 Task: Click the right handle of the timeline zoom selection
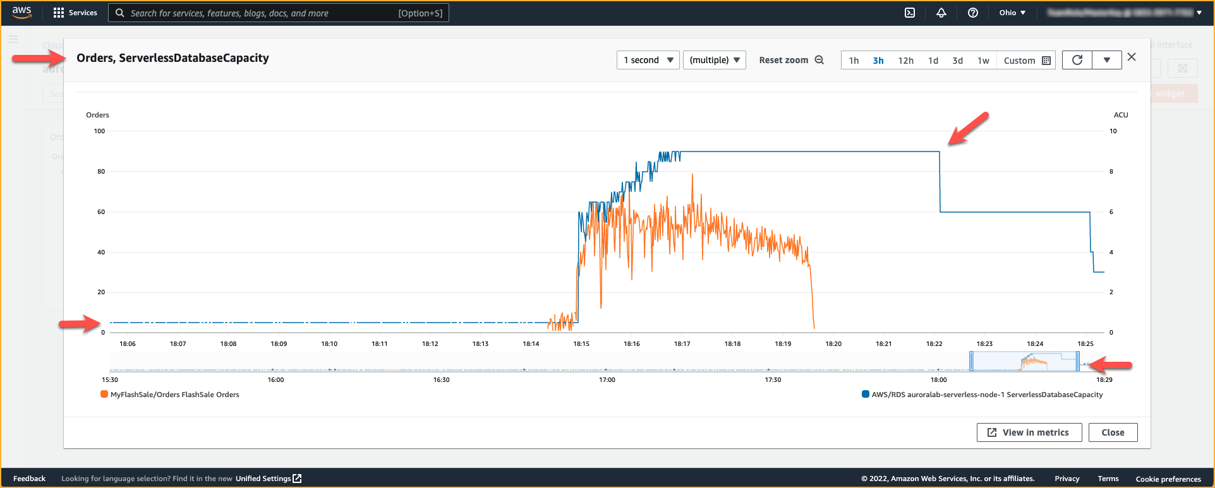point(1078,362)
